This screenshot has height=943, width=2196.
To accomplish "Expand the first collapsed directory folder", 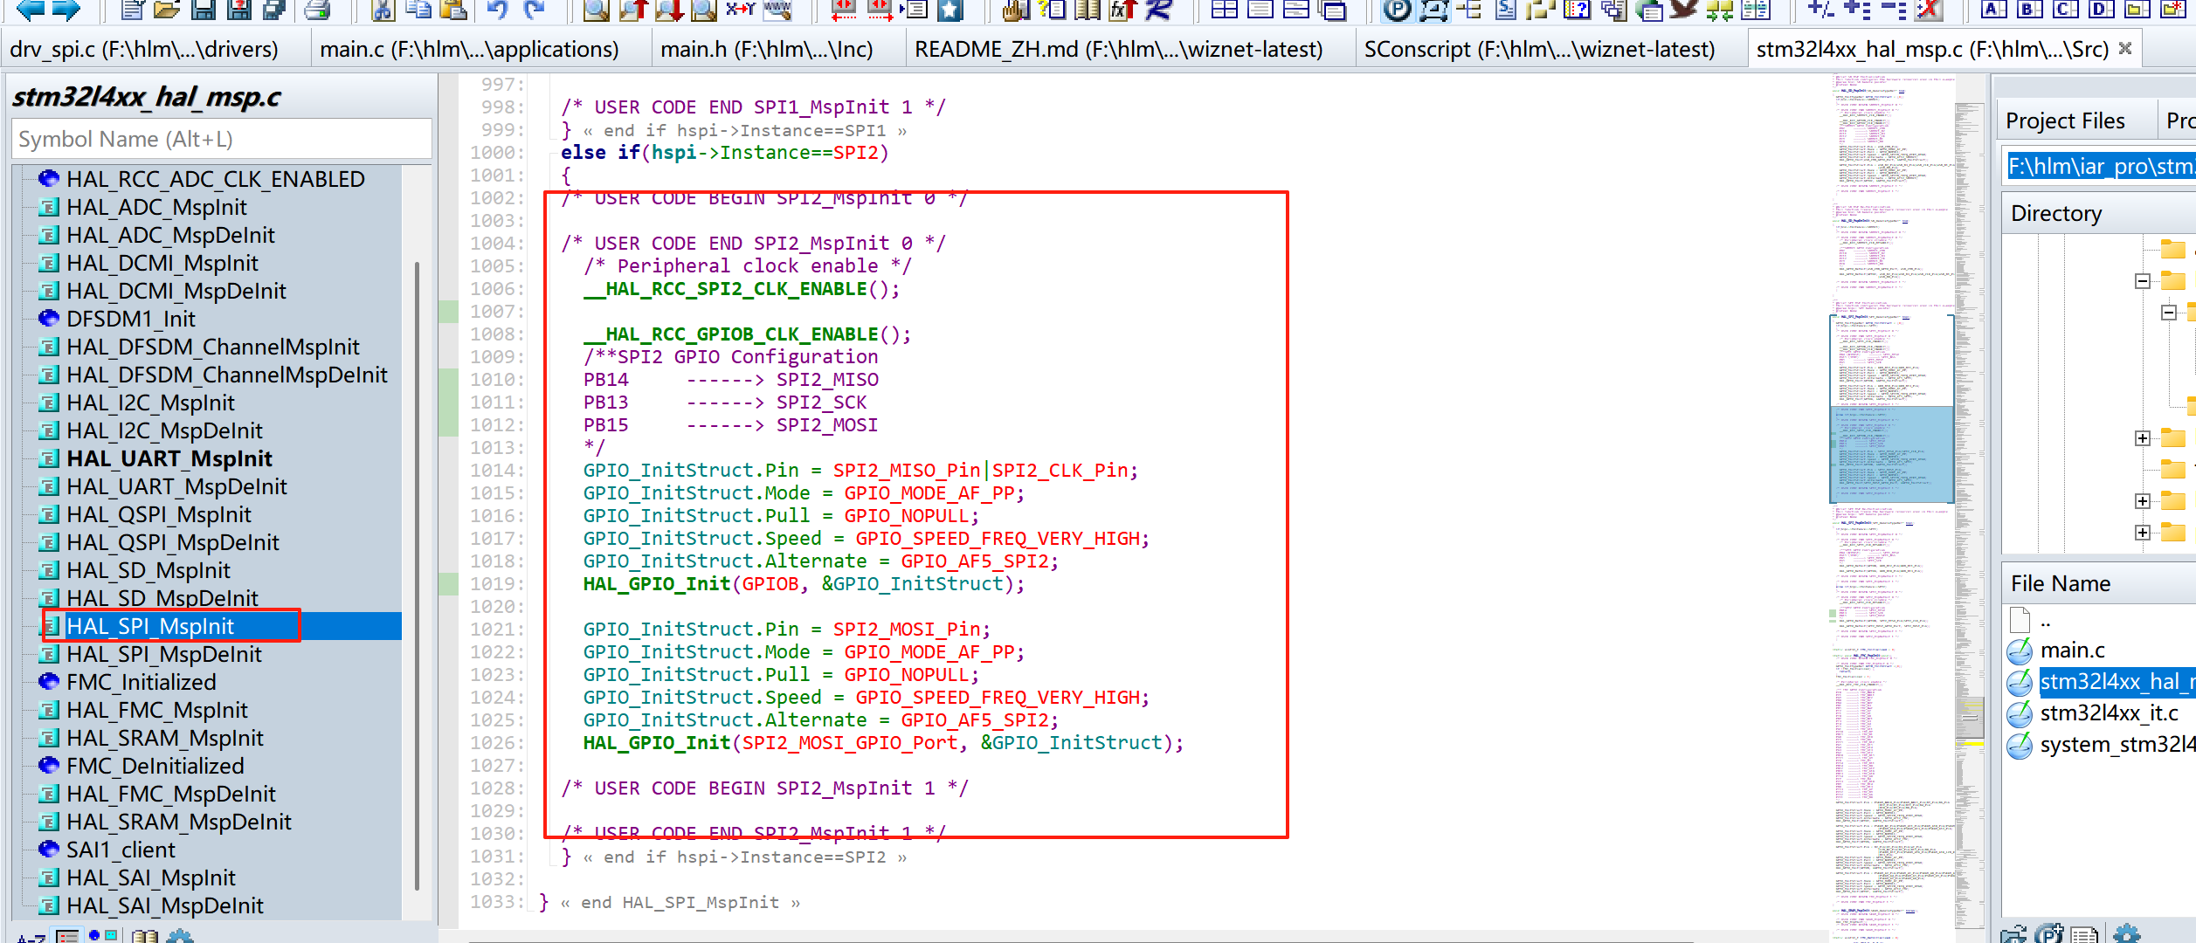I will pyautogui.click(x=2142, y=438).
